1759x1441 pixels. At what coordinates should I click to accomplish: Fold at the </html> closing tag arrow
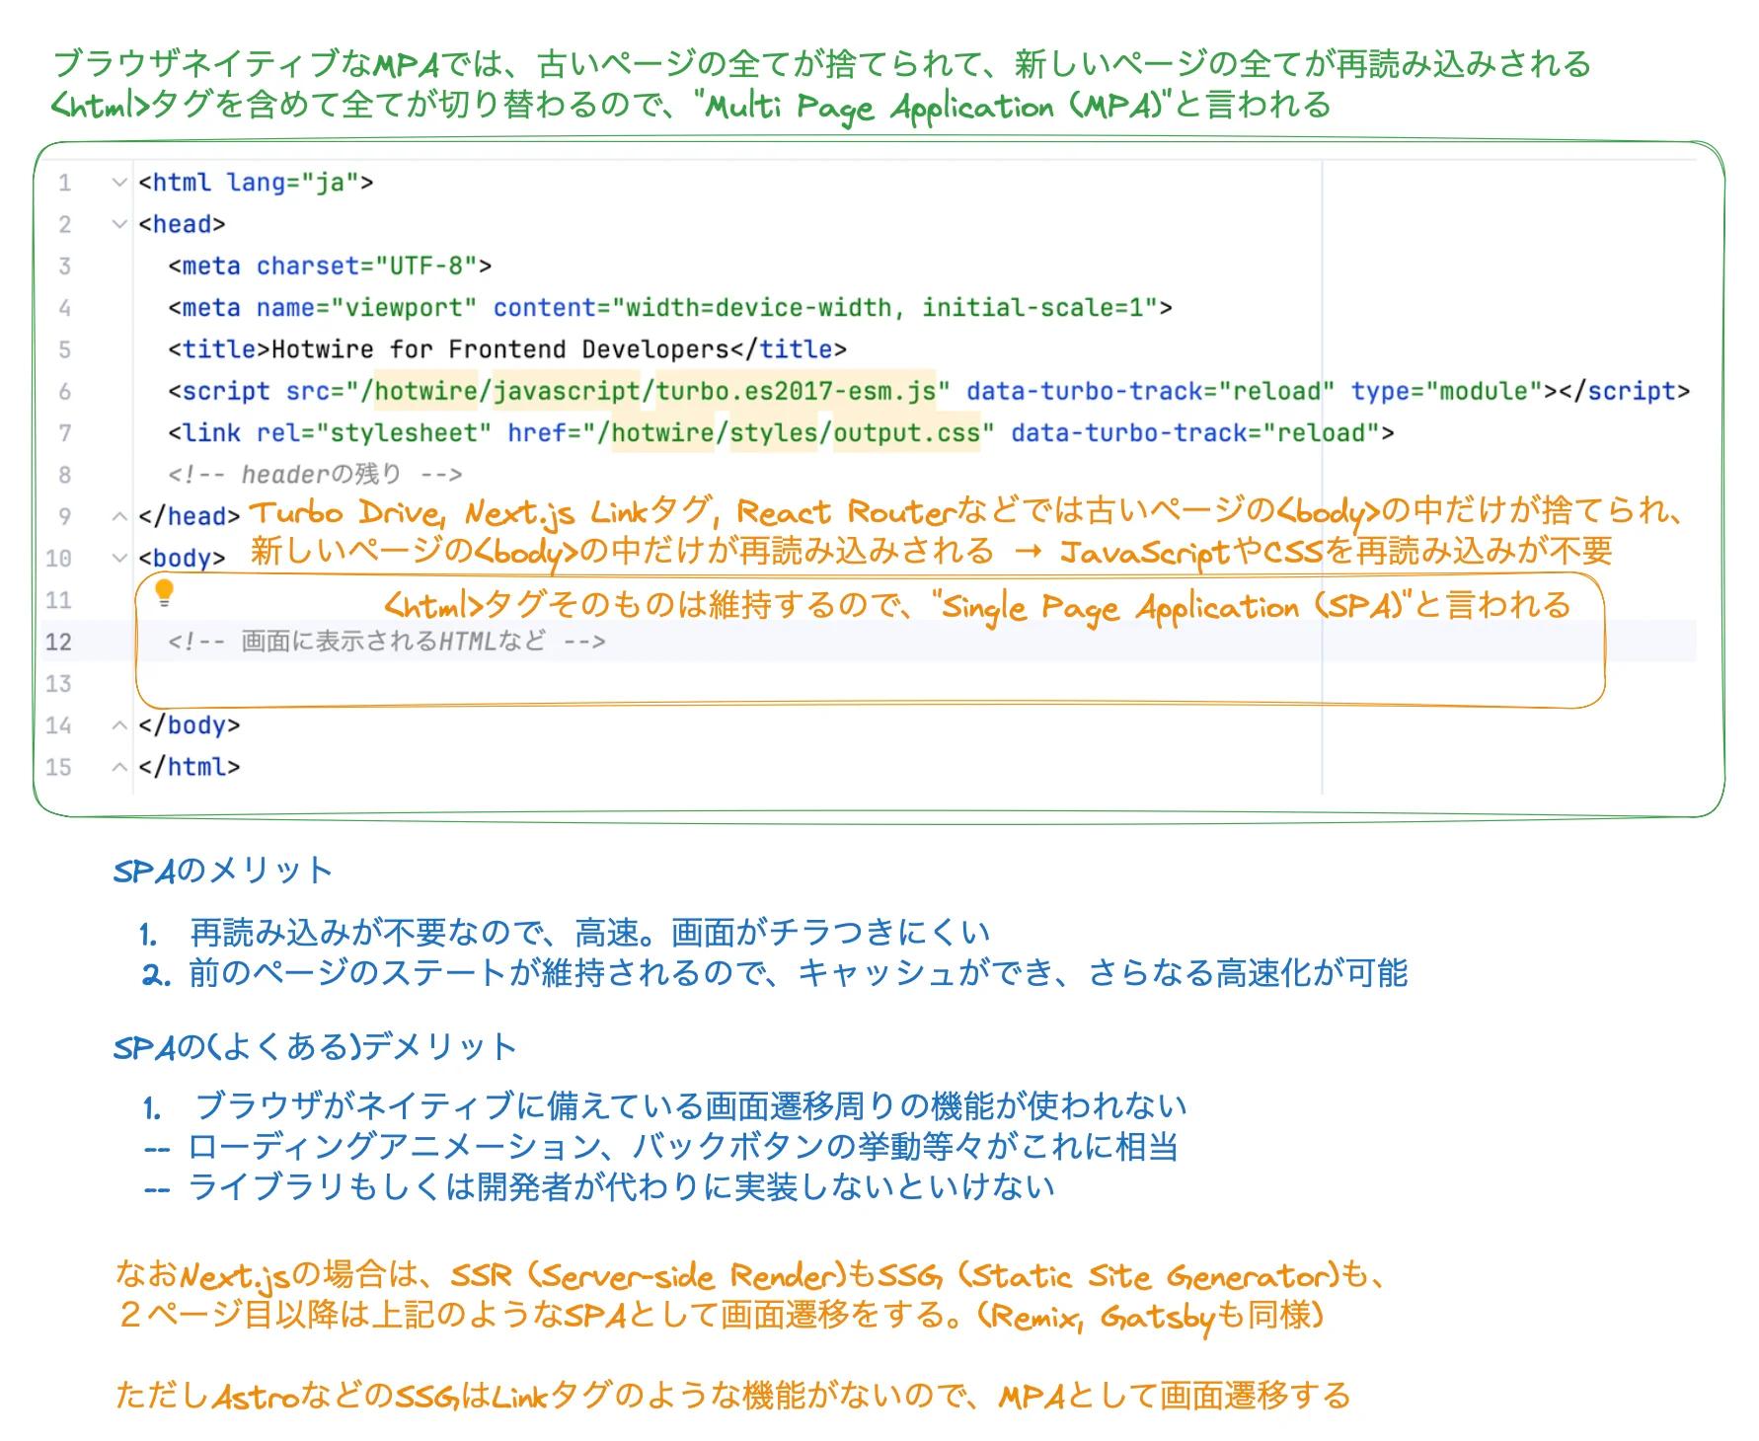pos(119,767)
